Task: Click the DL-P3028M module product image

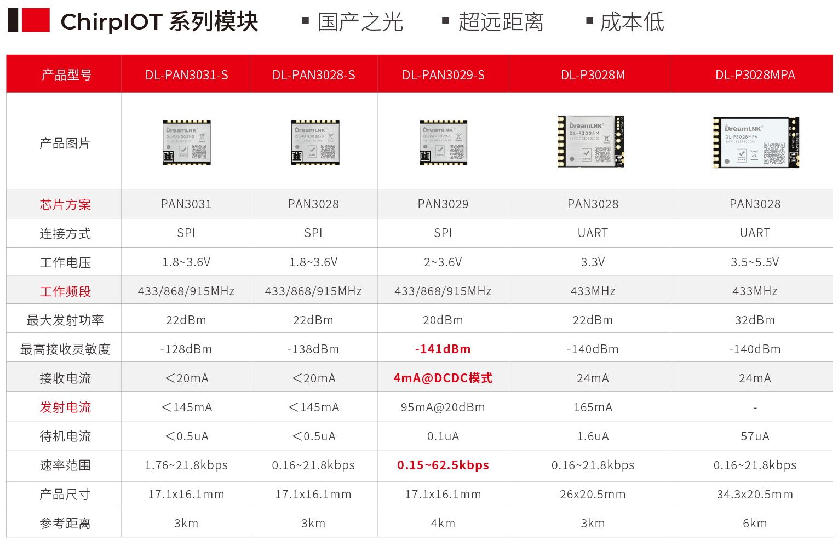Action: tap(591, 142)
